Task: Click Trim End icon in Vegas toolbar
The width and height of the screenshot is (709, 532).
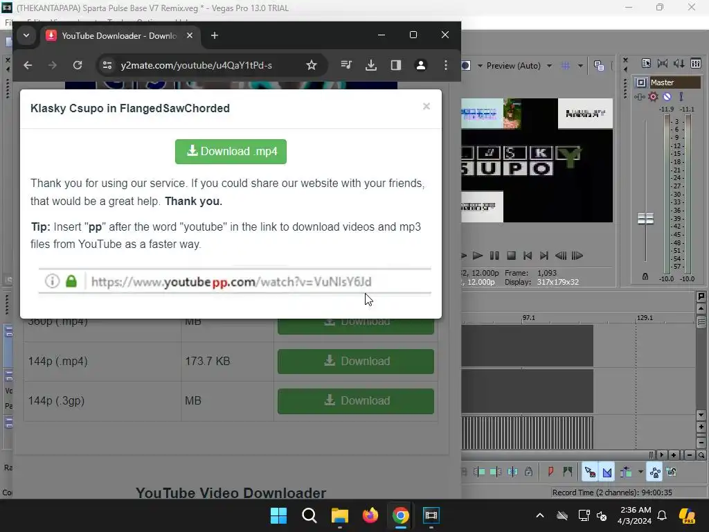Action: tap(496, 472)
